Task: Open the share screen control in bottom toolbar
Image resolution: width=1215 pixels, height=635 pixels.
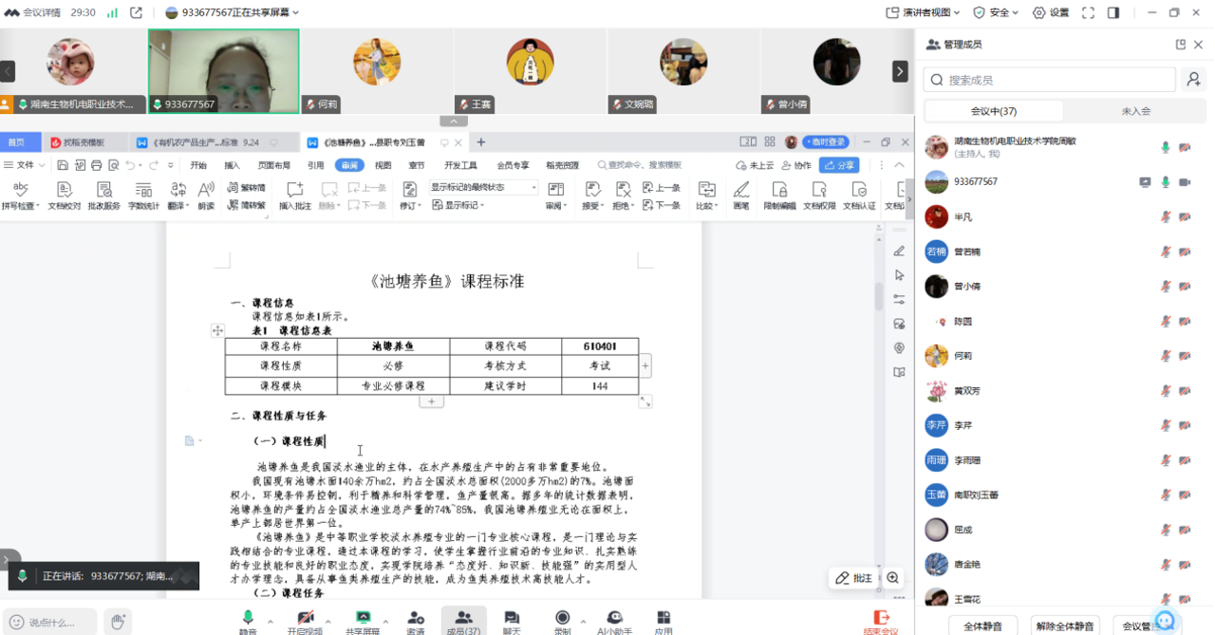Action: point(362,619)
